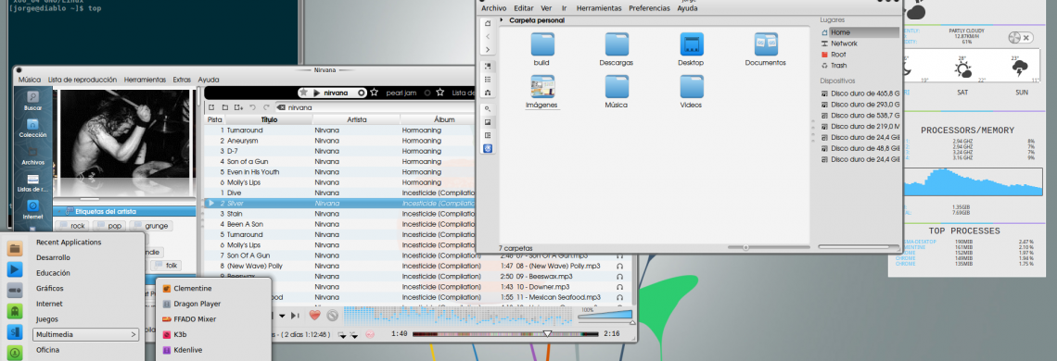Go back in the file manager

(488, 36)
